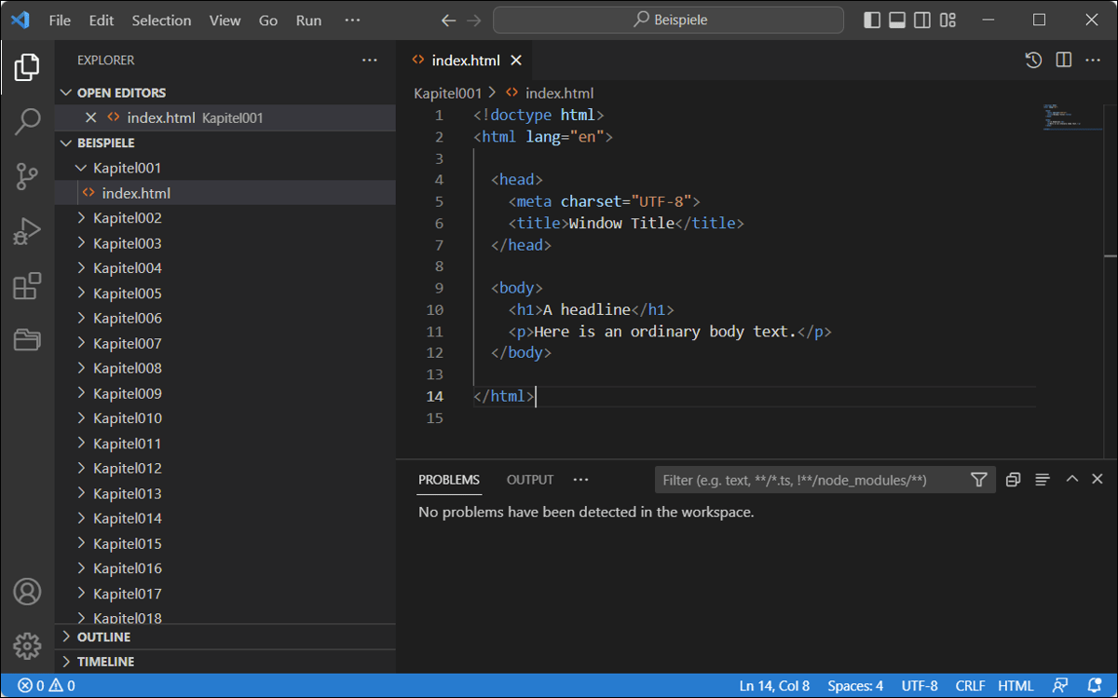
Task: Switch to the OUTPUT tab
Action: pos(529,479)
